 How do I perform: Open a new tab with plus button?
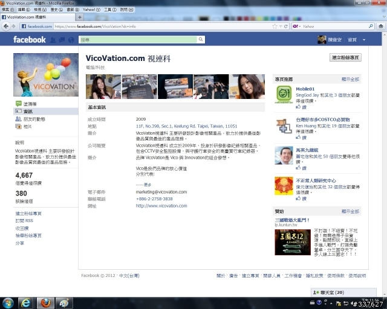pos(80,18)
